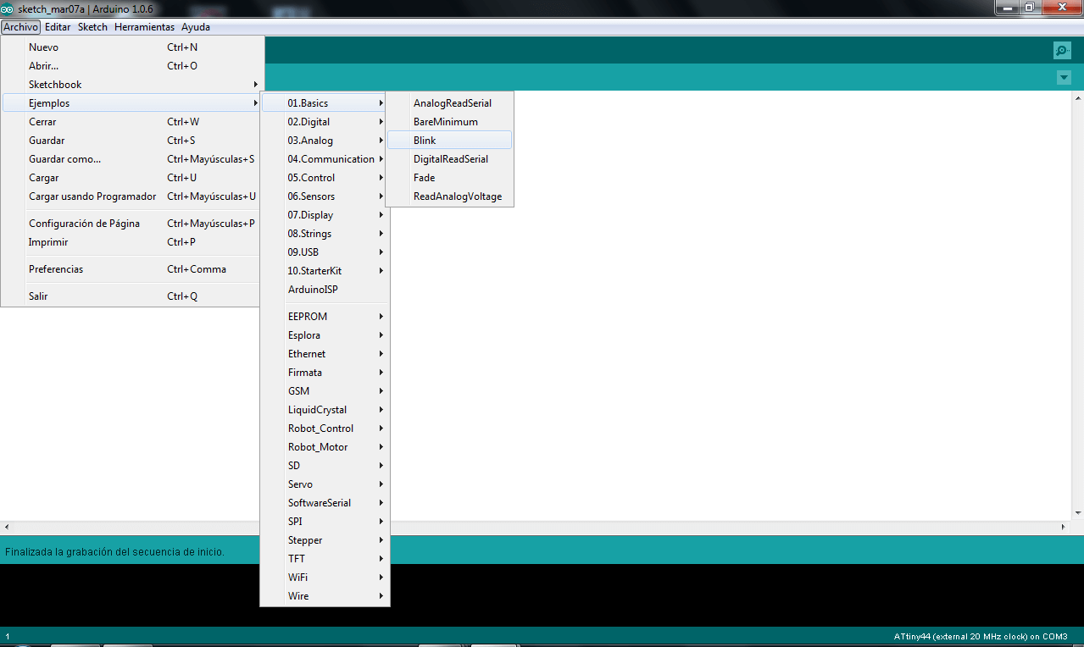Expand Firmata library examples
This screenshot has height=647, width=1084.
325,373
